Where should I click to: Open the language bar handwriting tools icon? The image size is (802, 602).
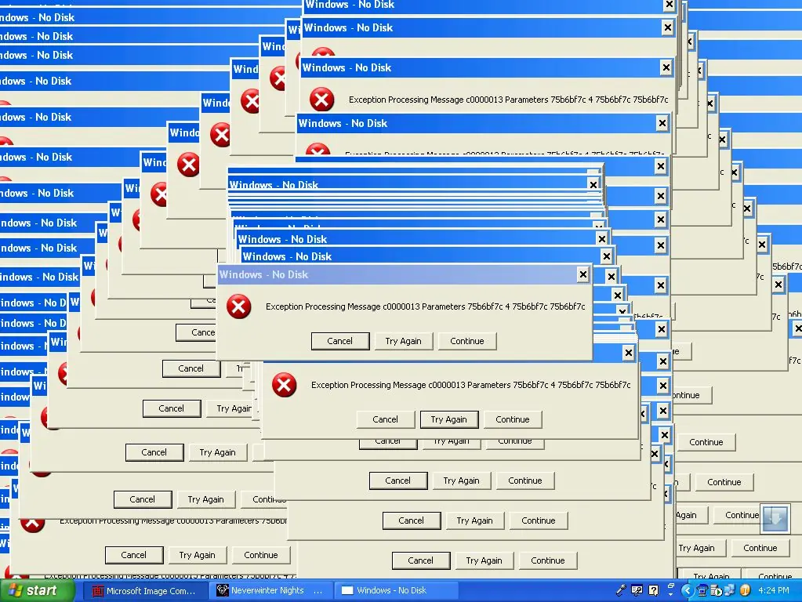coord(637,591)
